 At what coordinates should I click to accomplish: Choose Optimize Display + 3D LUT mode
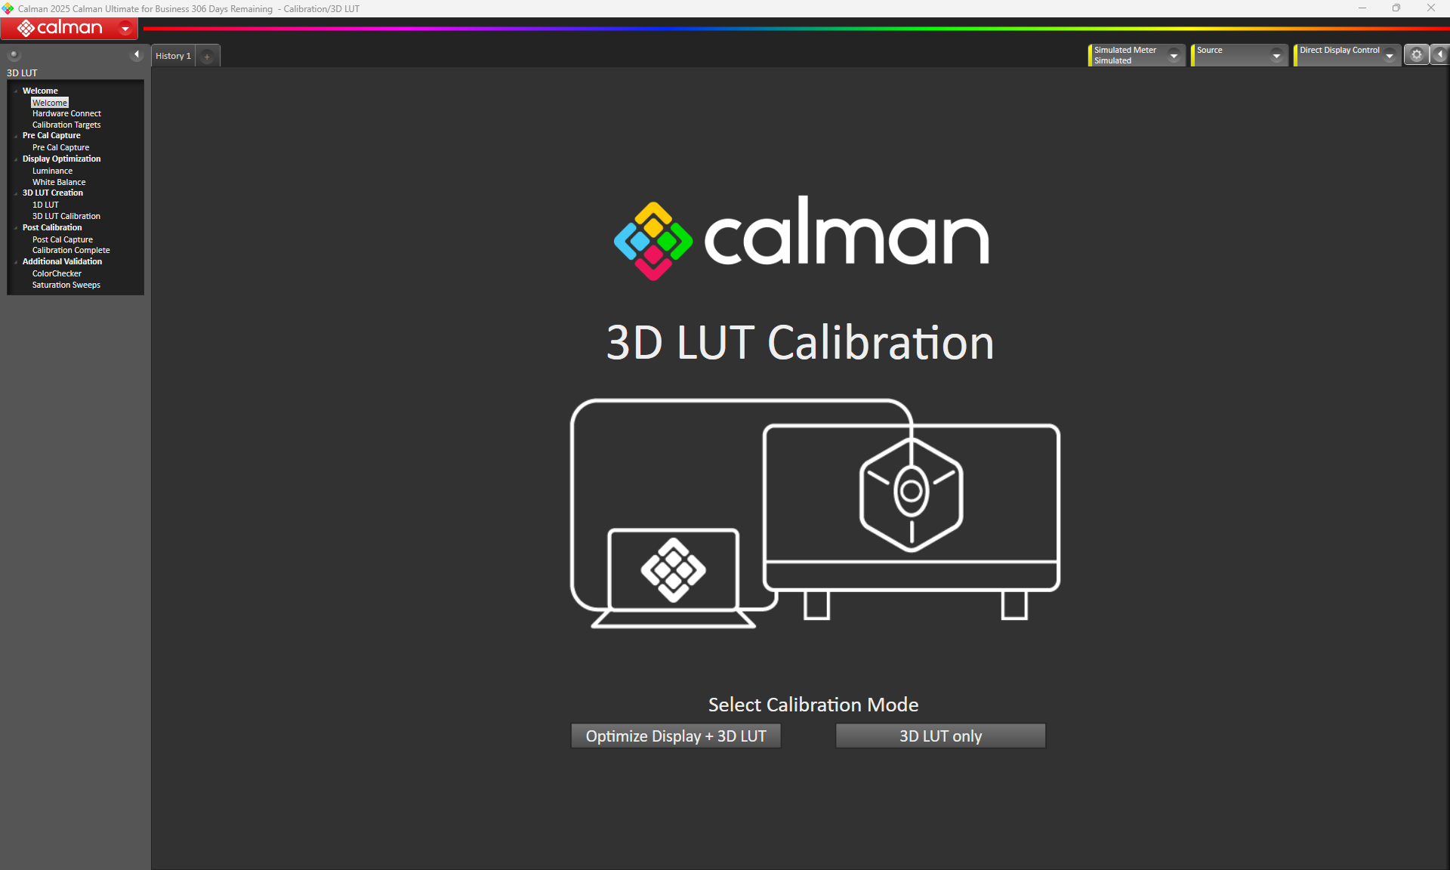pyautogui.click(x=676, y=736)
